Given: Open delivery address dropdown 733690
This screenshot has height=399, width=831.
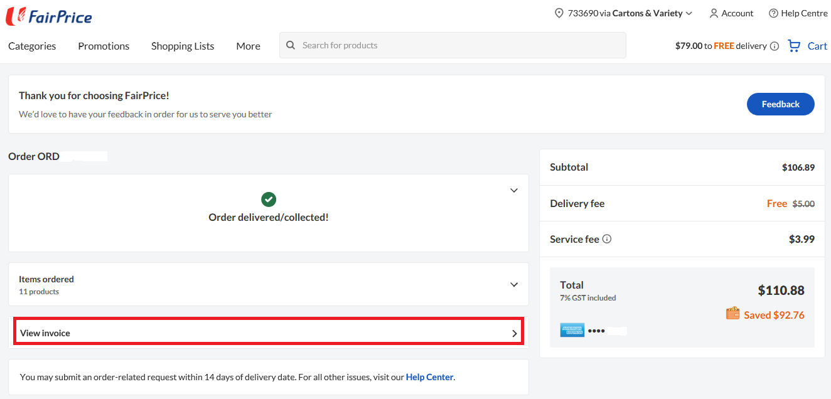Looking at the screenshot, I should pos(624,13).
